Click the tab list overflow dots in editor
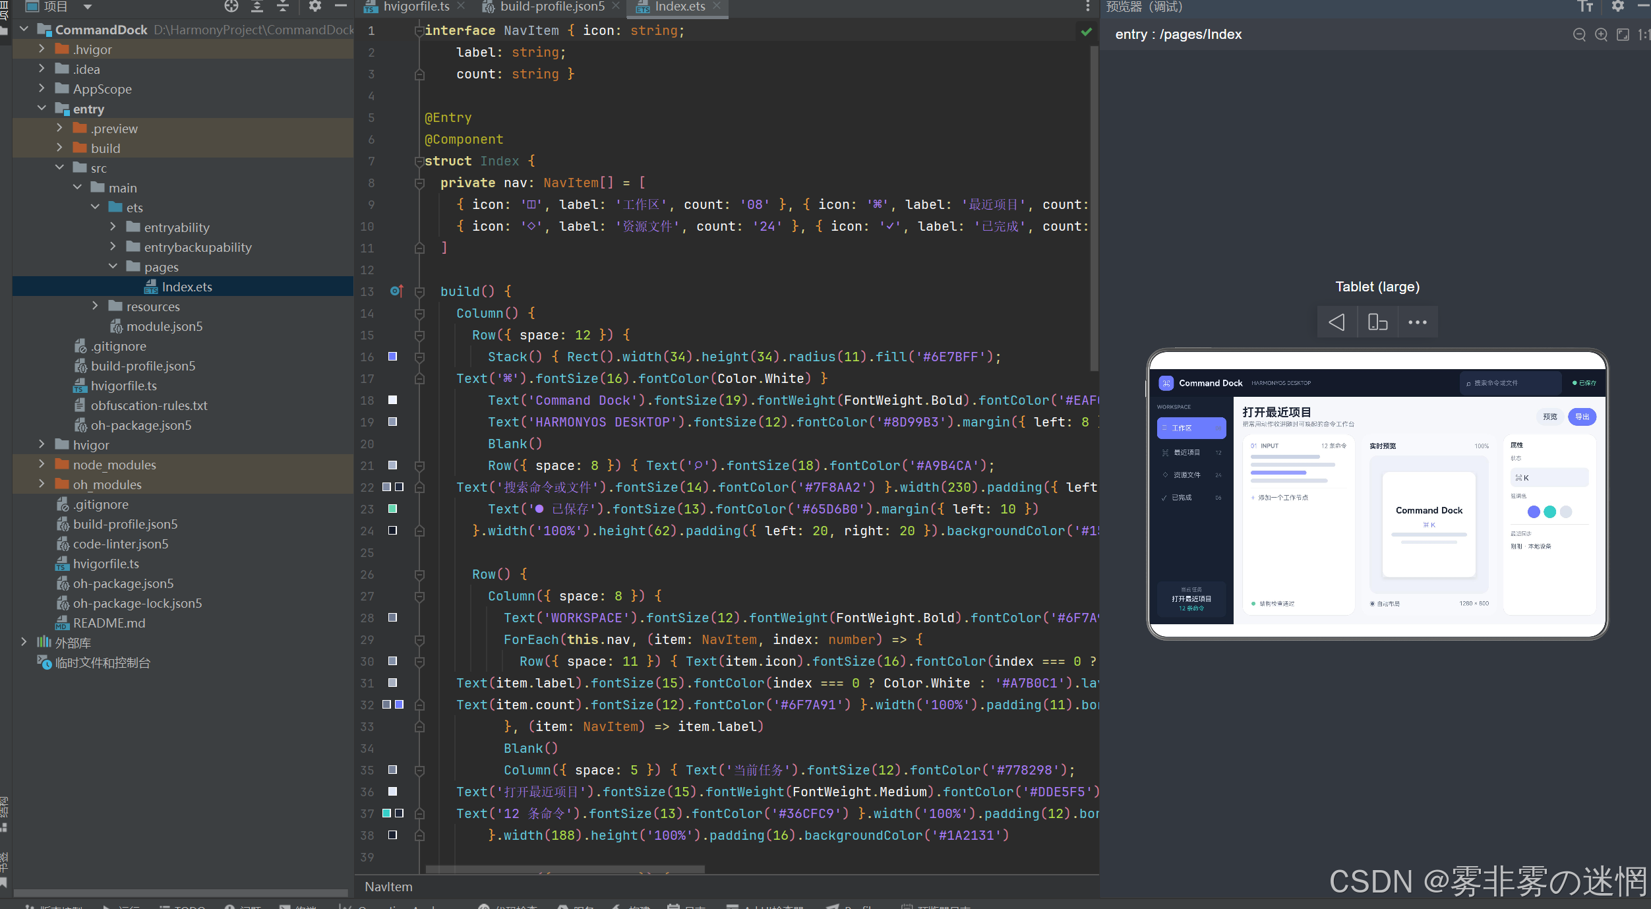Viewport: 1651px width, 909px height. [x=1088, y=7]
